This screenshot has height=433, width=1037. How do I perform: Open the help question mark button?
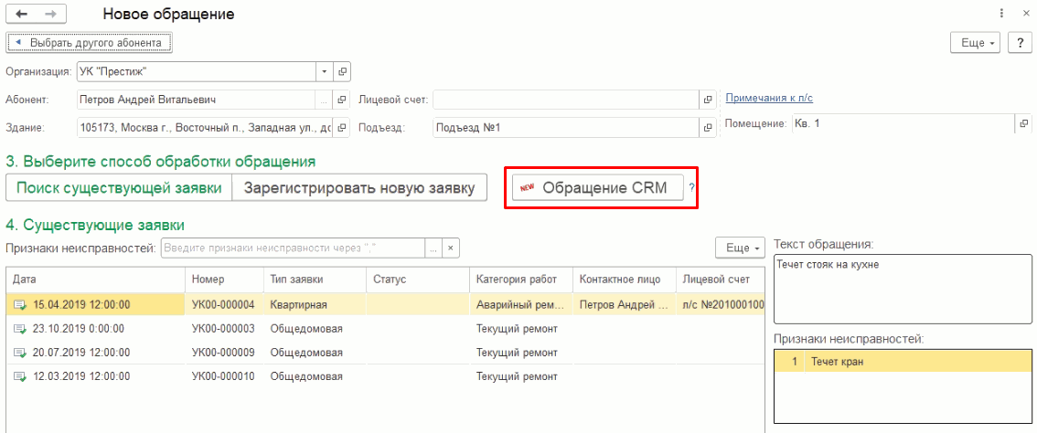coord(1020,43)
